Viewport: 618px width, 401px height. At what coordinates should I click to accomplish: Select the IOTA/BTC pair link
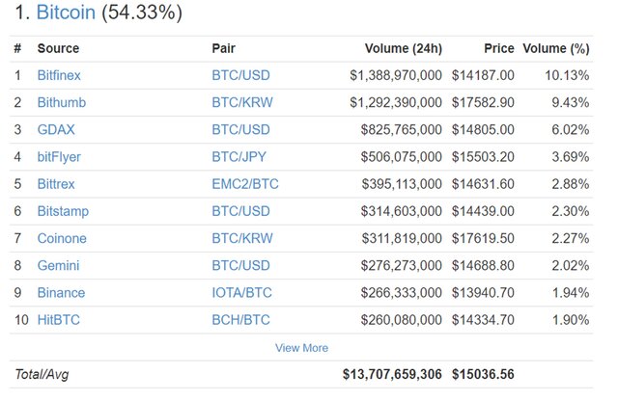pyautogui.click(x=241, y=292)
